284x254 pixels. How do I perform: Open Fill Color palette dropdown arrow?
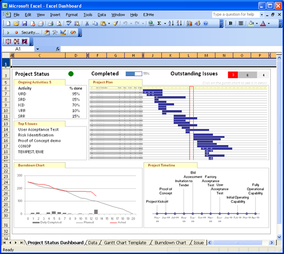pos(257,23)
